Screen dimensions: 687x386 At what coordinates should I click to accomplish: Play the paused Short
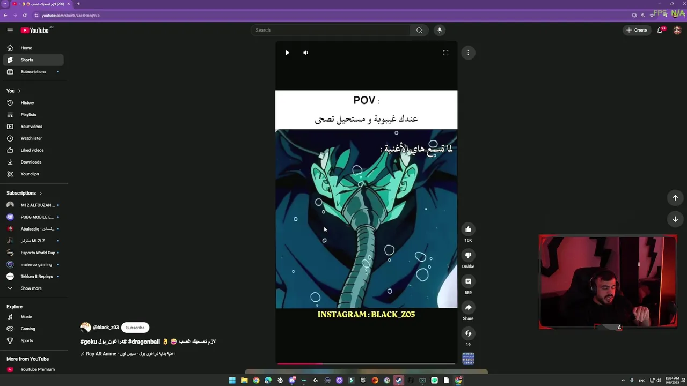(x=287, y=53)
